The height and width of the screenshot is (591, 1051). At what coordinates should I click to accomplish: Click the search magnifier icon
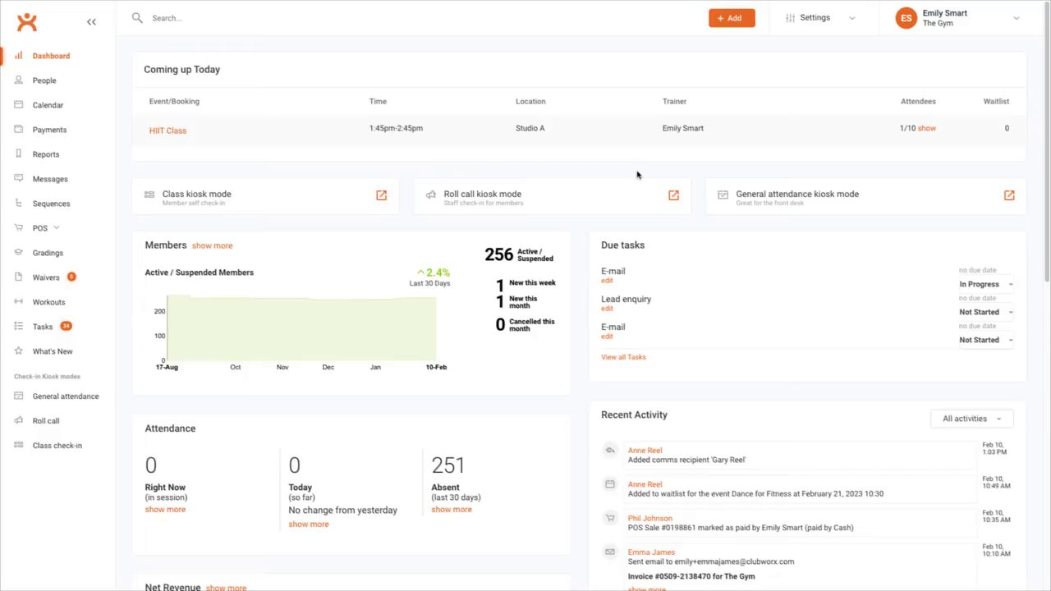[x=137, y=18]
